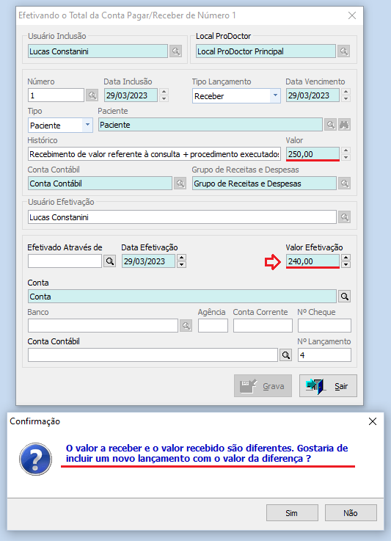The height and width of the screenshot is (541, 391).
Task: Increment Data Vencimento using up spinner
Action: point(346,92)
